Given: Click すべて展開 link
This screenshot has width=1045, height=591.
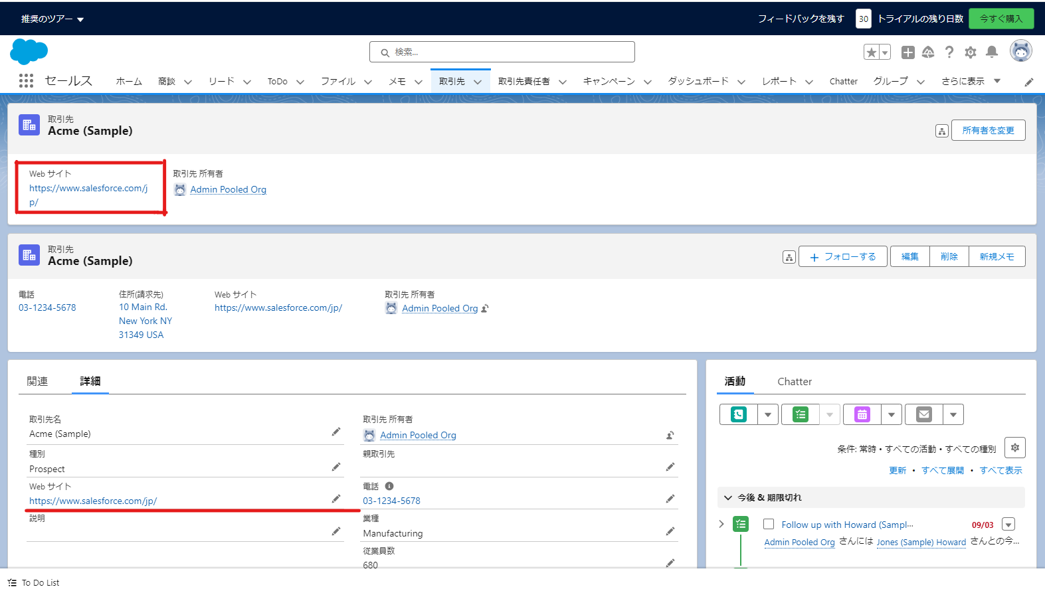Looking at the screenshot, I should click(x=943, y=470).
